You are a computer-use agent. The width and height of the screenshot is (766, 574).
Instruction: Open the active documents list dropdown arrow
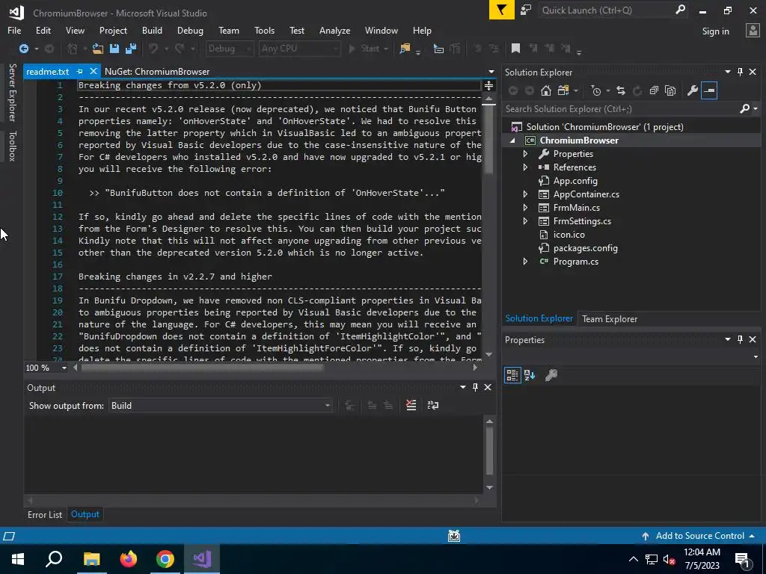click(491, 71)
